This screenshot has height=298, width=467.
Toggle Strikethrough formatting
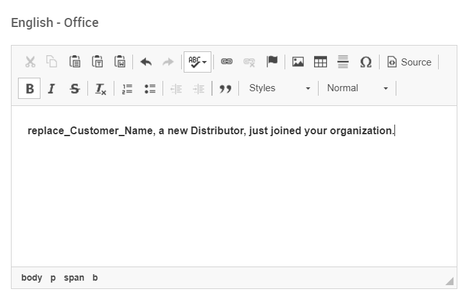[x=75, y=89]
